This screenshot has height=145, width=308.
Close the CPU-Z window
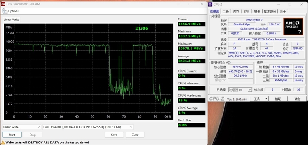302,5
